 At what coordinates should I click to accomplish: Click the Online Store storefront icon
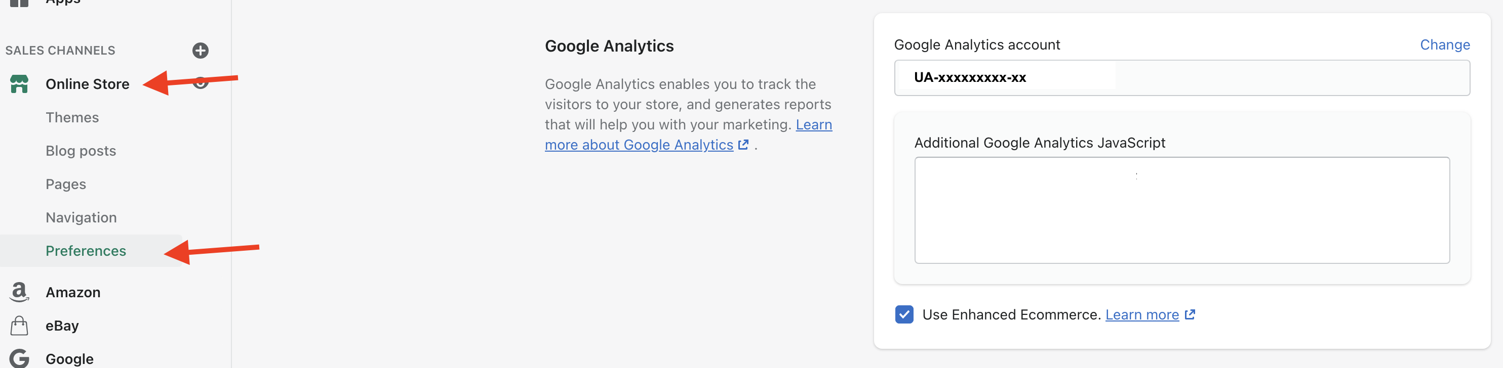point(19,84)
